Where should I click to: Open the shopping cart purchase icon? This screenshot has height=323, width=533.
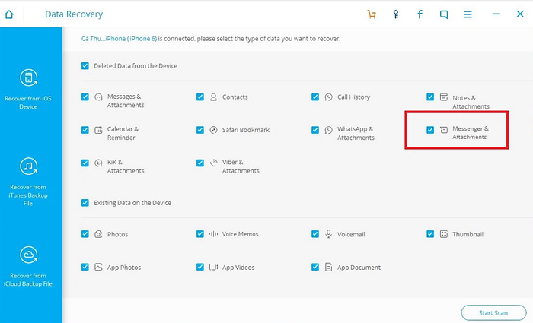pyautogui.click(x=372, y=14)
